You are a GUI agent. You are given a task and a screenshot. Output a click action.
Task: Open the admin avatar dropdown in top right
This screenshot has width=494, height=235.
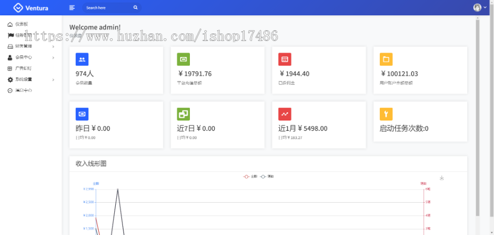click(x=479, y=8)
